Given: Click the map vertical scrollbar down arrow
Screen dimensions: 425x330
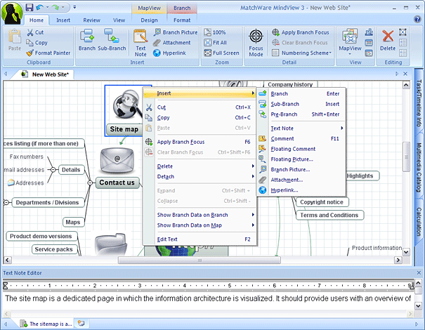Looking at the screenshot, I should 406,252.
